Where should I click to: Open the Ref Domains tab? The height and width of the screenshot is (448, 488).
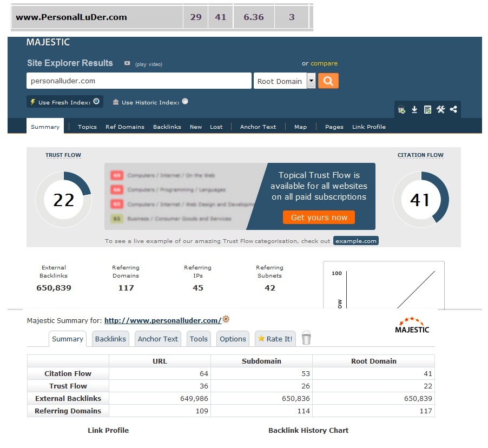point(125,127)
